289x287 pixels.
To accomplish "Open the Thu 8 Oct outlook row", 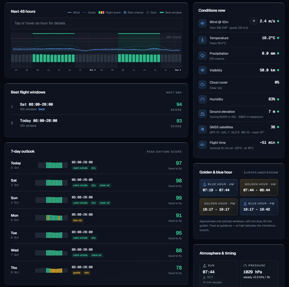I will [96, 270].
